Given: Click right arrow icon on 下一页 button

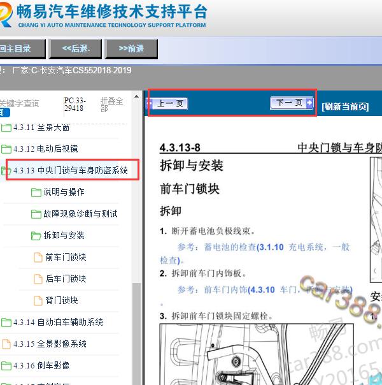Looking at the screenshot, I should pyautogui.click(x=309, y=103).
